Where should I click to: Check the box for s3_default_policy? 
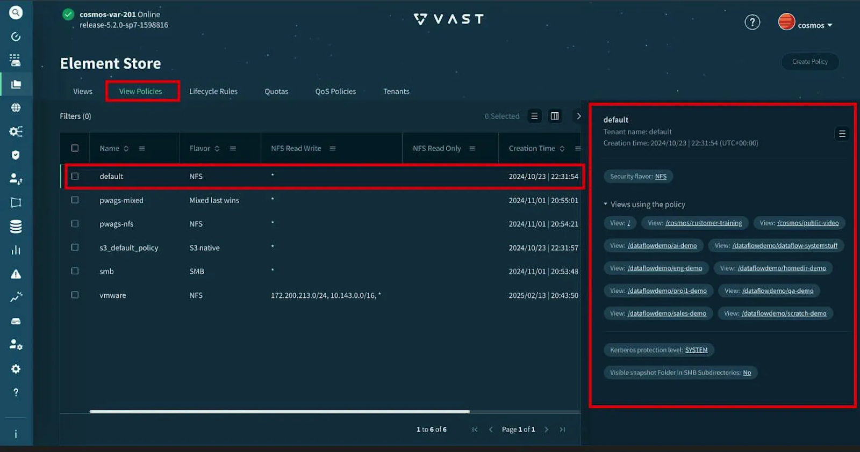click(75, 247)
